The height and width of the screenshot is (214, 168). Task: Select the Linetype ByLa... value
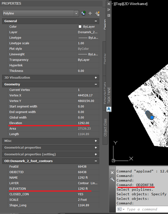tap(88, 38)
